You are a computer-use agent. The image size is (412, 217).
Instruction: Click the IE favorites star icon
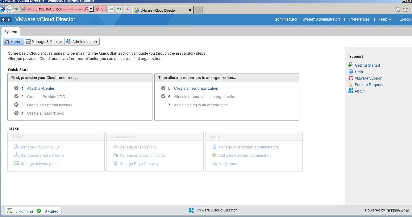tap(405, 10)
